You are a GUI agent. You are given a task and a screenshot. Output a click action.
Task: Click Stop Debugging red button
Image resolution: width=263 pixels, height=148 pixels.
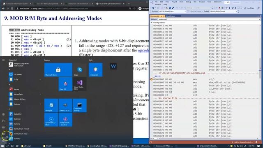pos(219,8)
